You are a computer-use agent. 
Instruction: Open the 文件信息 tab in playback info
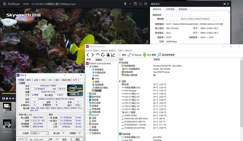169,9
